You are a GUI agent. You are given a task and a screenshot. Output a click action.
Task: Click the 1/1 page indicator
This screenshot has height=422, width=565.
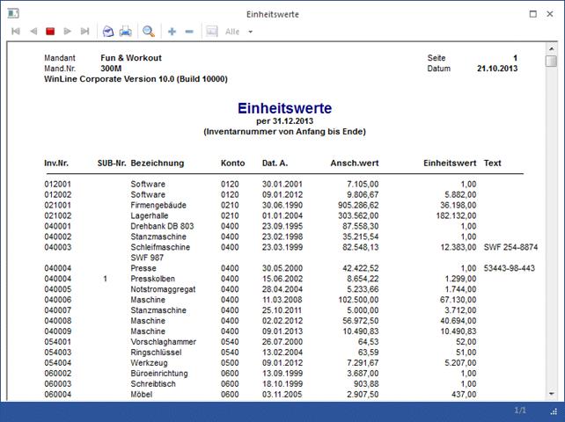[x=521, y=411]
